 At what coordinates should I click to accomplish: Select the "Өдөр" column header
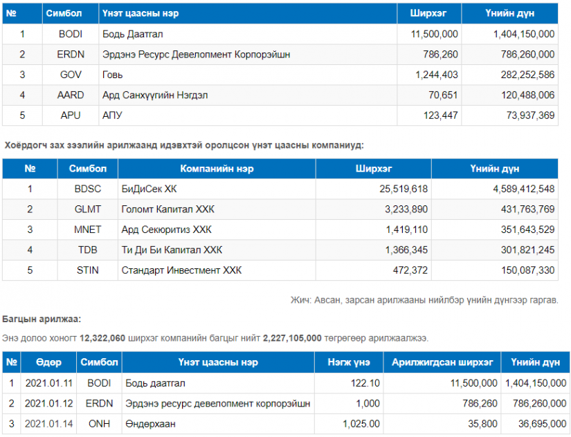[x=49, y=362]
